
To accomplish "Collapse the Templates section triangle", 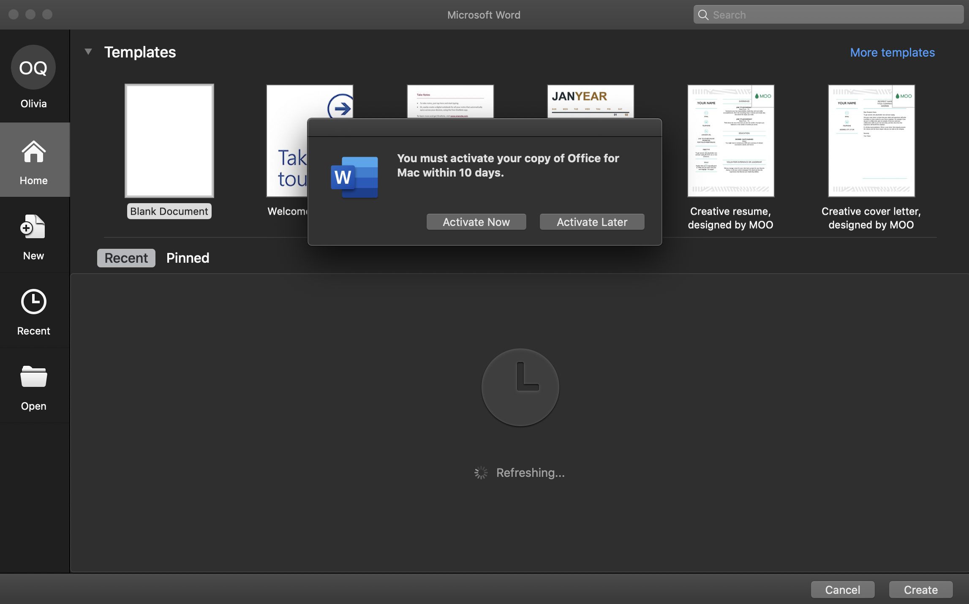I will point(88,52).
